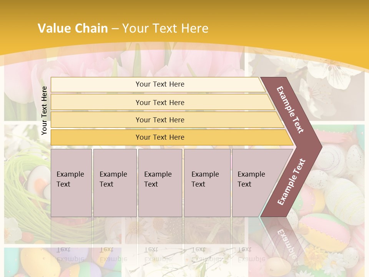Click the vertical rotated Your Text Here label

[x=44, y=110]
